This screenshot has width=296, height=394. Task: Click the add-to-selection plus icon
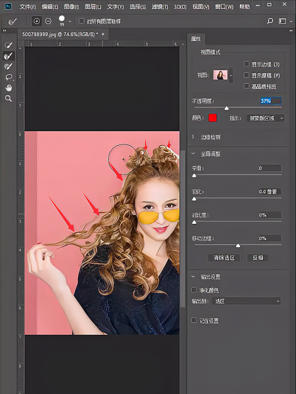(x=37, y=21)
